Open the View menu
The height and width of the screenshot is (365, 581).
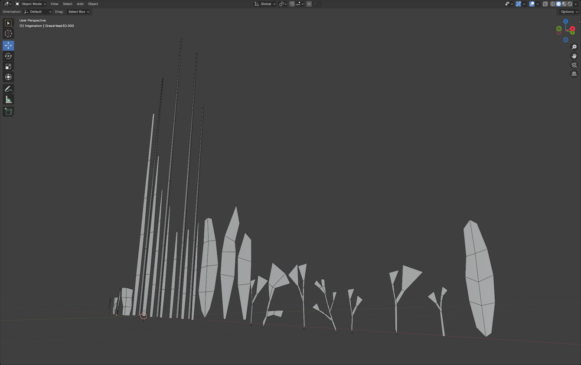[54, 4]
